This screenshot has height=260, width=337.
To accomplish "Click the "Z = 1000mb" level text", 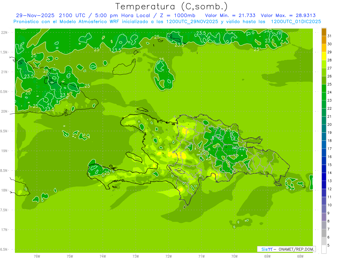I will (178, 15).
